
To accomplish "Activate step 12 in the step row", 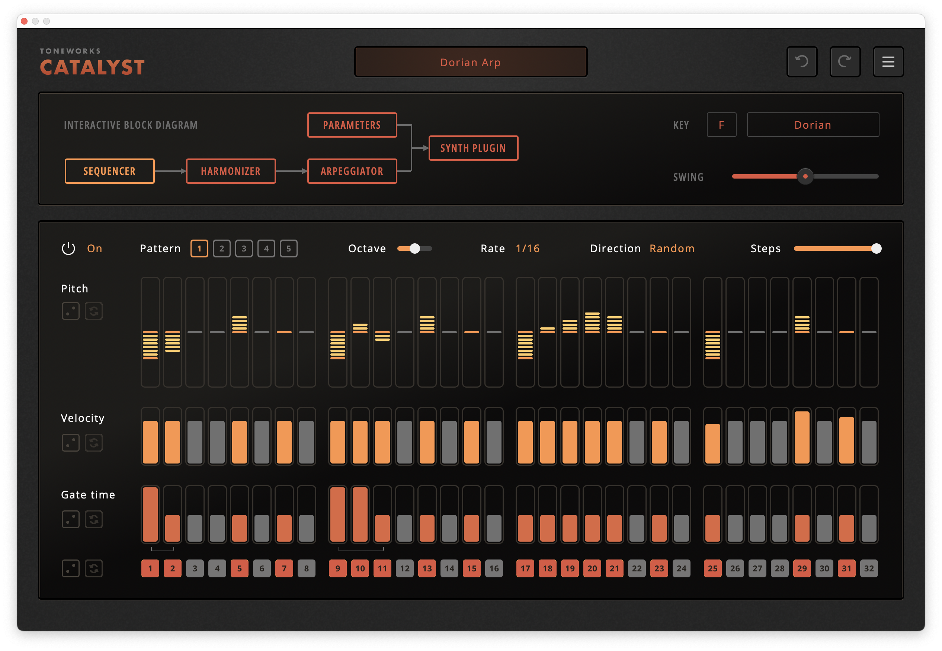I will coord(405,568).
